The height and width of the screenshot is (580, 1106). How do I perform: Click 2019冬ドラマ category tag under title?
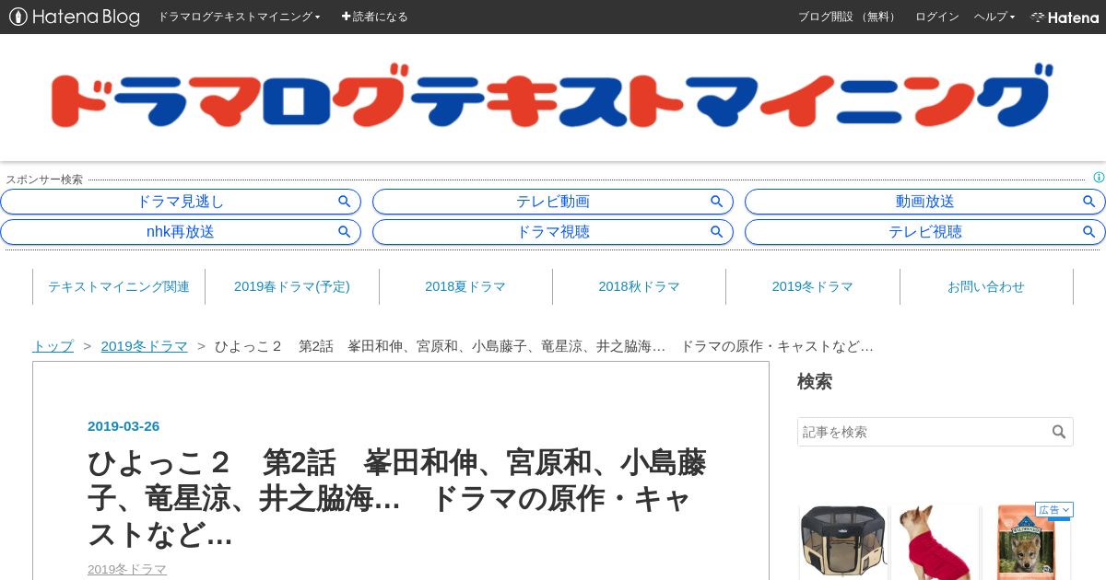[127, 570]
